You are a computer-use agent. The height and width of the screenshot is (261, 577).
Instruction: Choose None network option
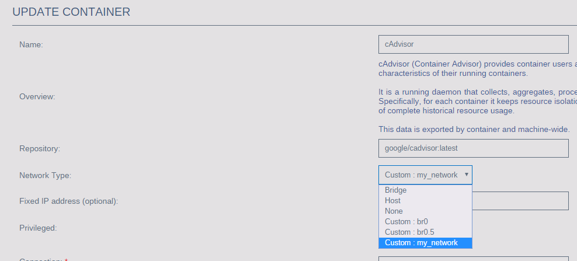coord(425,211)
